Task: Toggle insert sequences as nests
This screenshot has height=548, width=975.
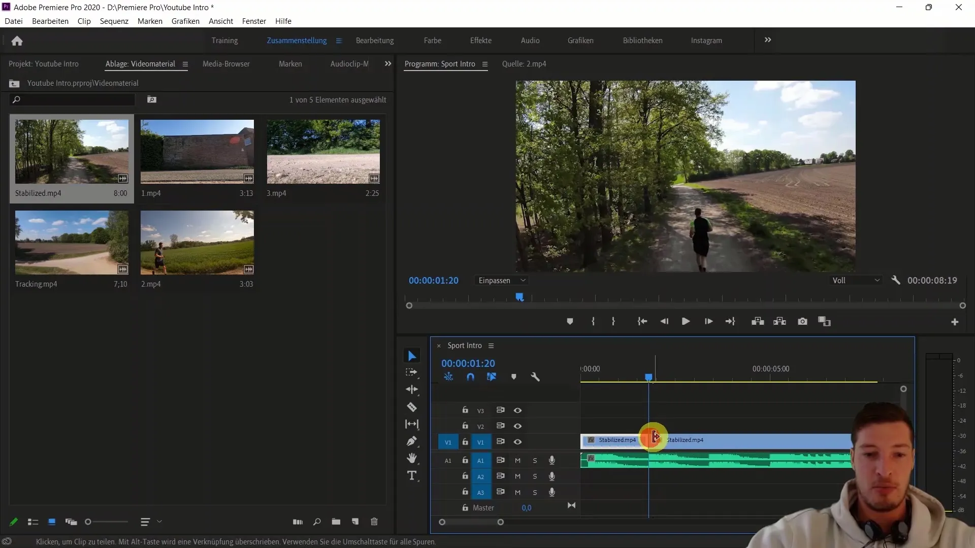Action: click(x=448, y=377)
